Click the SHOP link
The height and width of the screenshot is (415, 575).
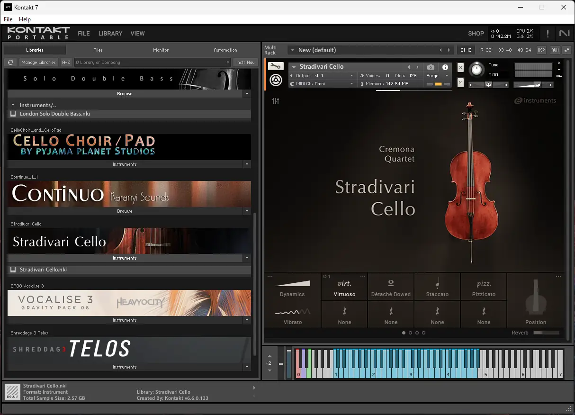coord(476,34)
